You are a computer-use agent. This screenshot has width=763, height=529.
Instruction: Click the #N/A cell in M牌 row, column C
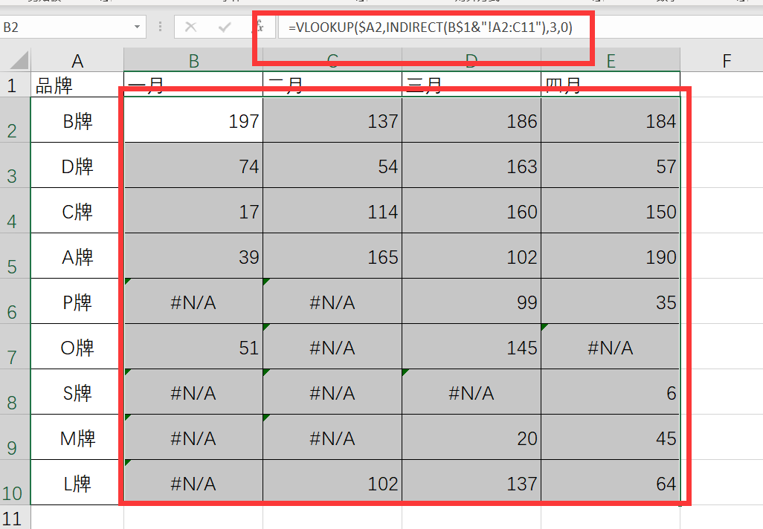coord(332,437)
